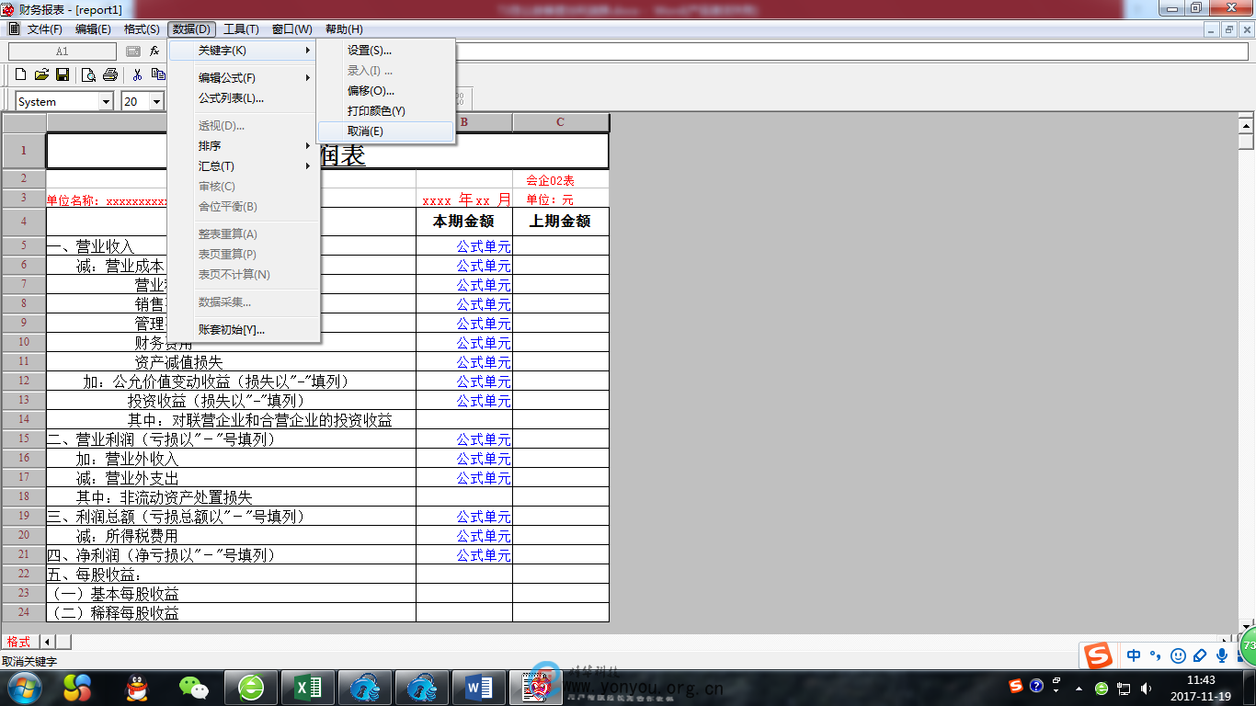Choose 公式列表(L)... from the data menu

pyautogui.click(x=245, y=98)
